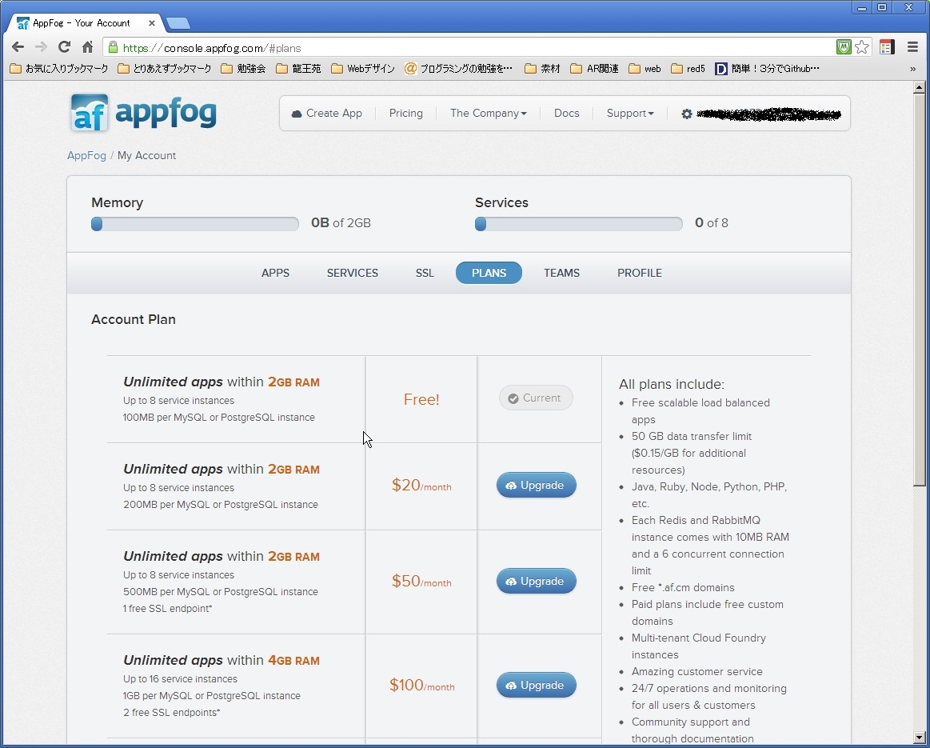This screenshot has height=748, width=930.
Task: Open the red5 bookmark folder
Action: click(x=688, y=69)
